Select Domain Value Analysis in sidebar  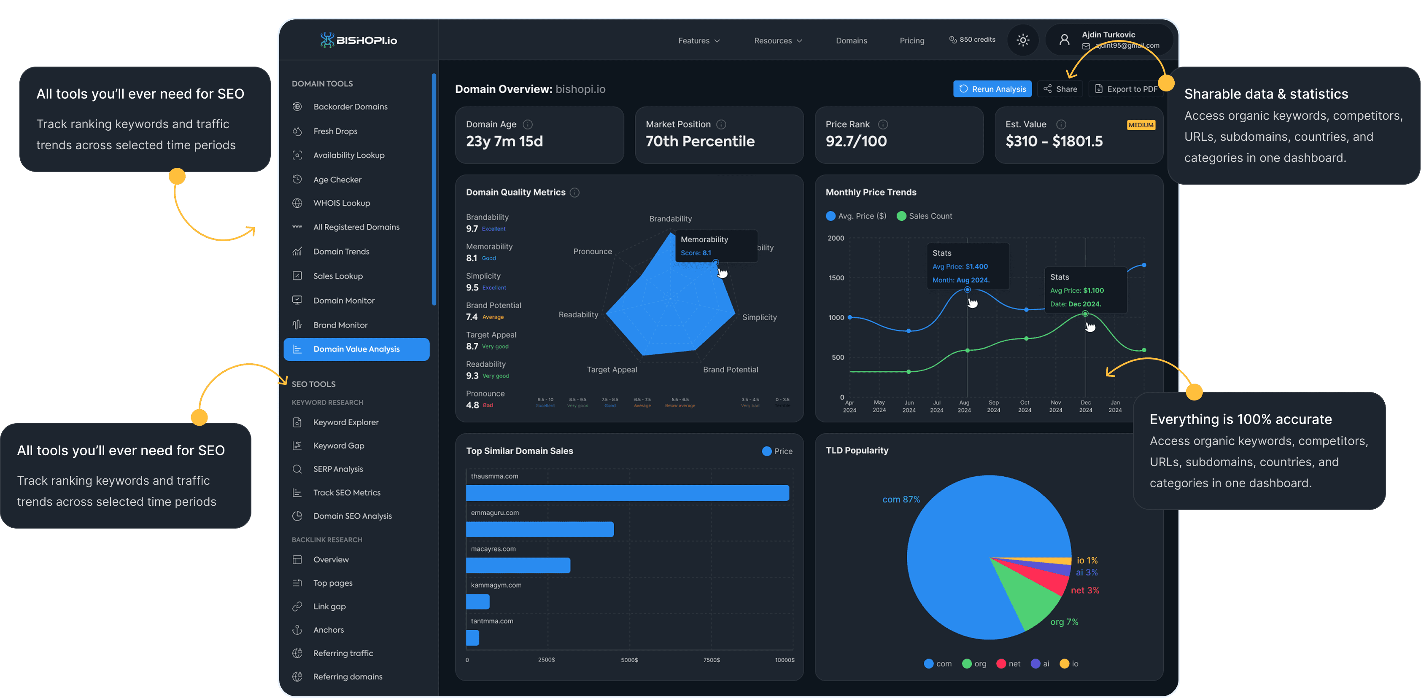pyautogui.click(x=356, y=349)
